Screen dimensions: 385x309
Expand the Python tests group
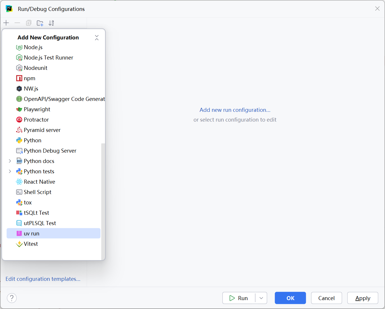coord(10,171)
